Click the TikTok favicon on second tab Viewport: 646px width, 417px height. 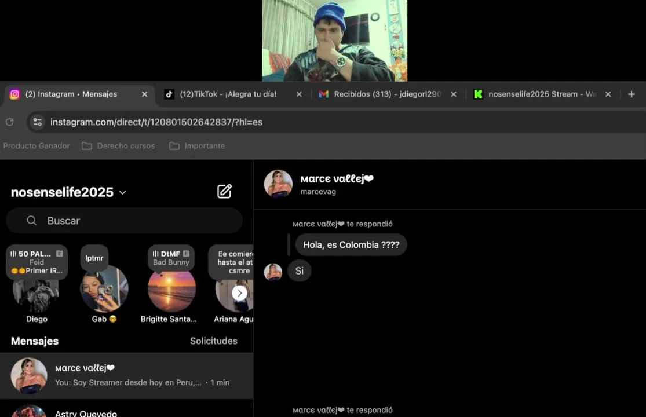pyautogui.click(x=169, y=94)
